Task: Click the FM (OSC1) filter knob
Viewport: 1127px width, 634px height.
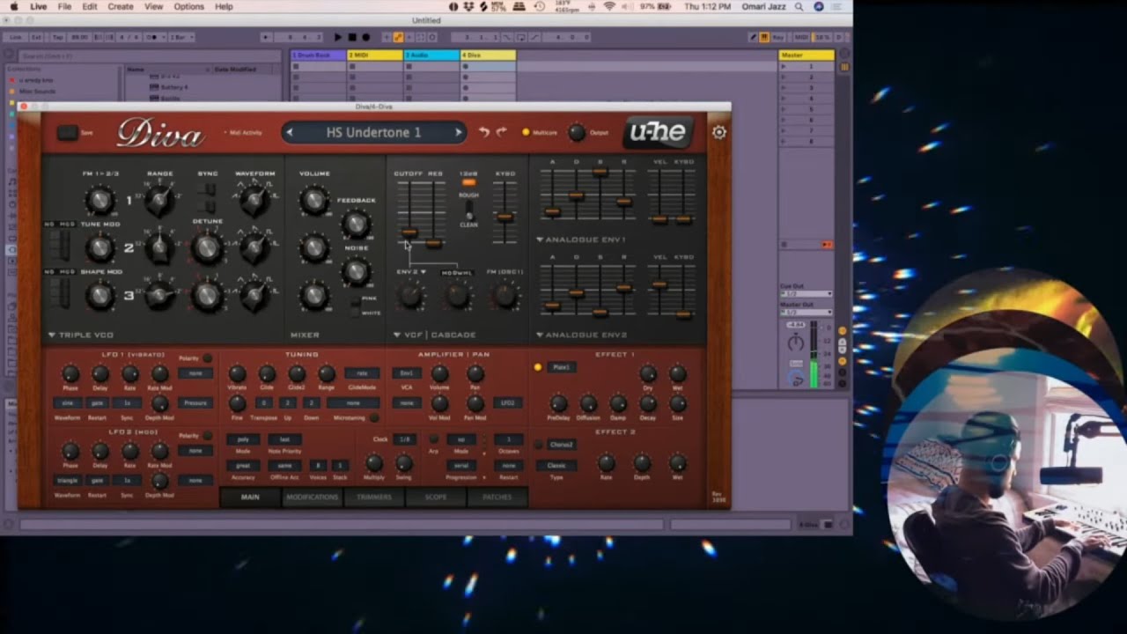Action: click(505, 296)
